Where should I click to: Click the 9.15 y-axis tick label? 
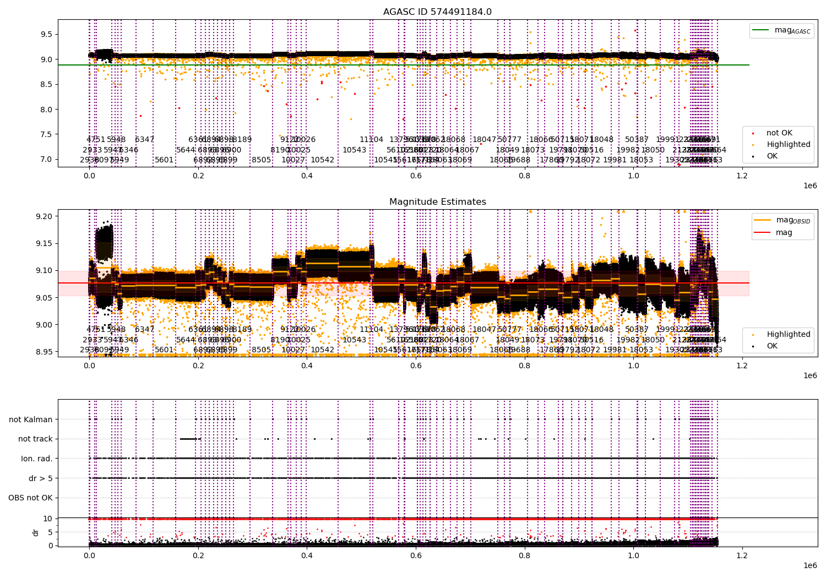tap(44, 243)
